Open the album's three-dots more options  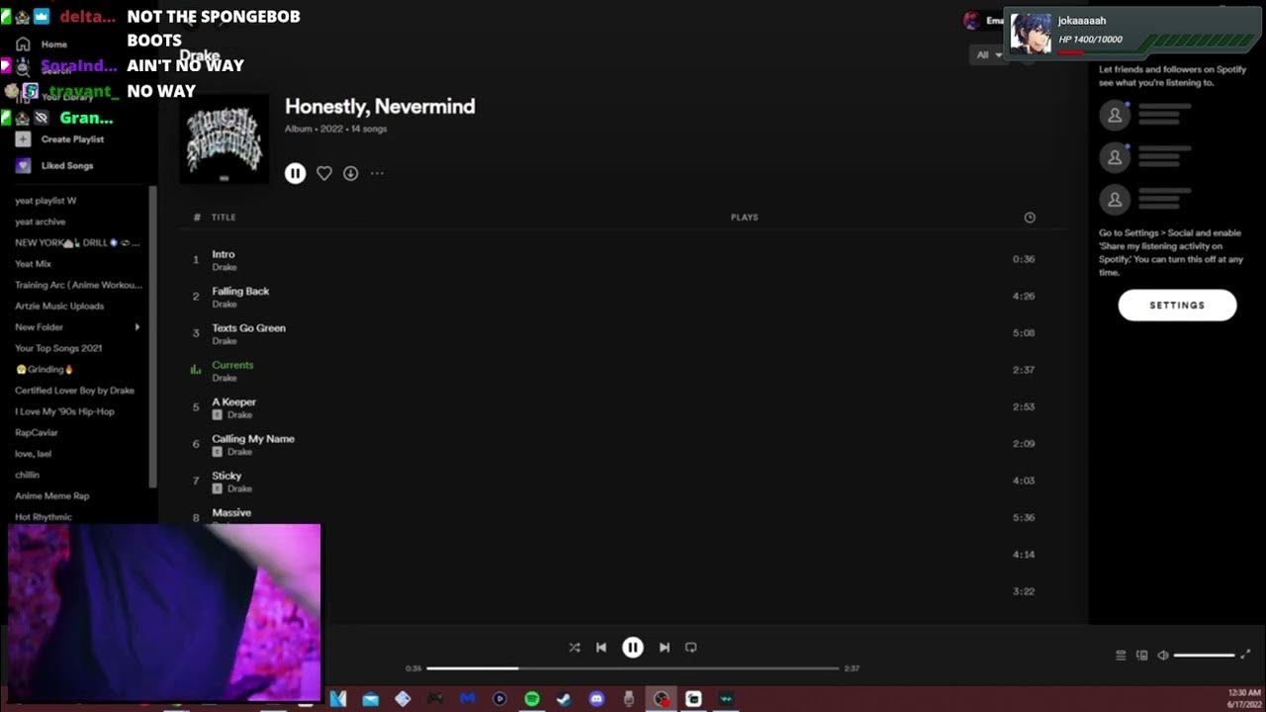tap(377, 173)
